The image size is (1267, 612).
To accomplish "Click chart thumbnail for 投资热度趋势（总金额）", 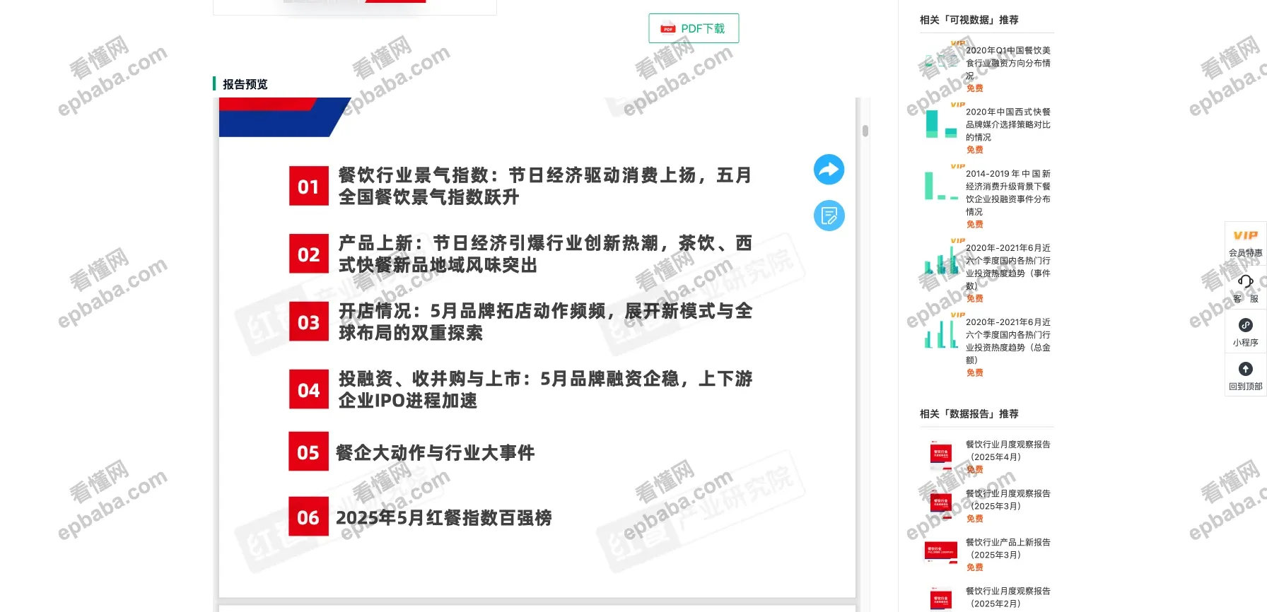I will [x=941, y=333].
